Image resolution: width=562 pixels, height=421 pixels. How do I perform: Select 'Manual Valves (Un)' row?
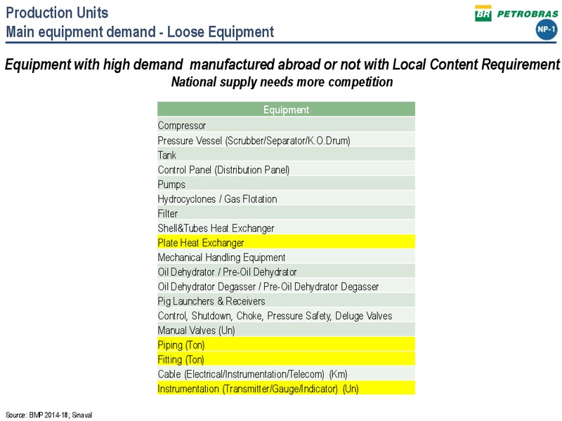(286, 330)
